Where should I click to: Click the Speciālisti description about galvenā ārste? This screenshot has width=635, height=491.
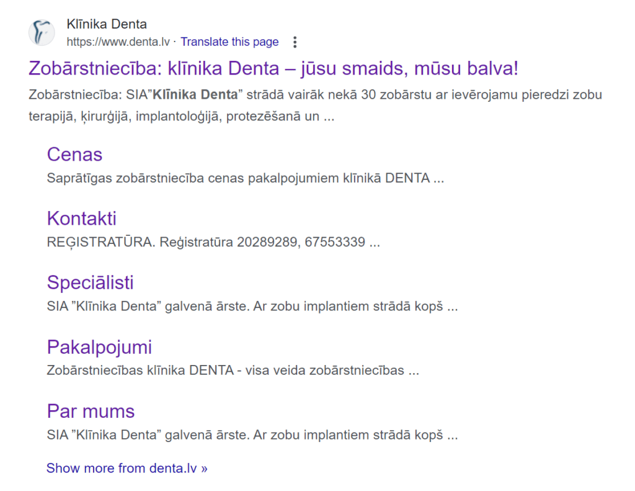tap(252, 306)
